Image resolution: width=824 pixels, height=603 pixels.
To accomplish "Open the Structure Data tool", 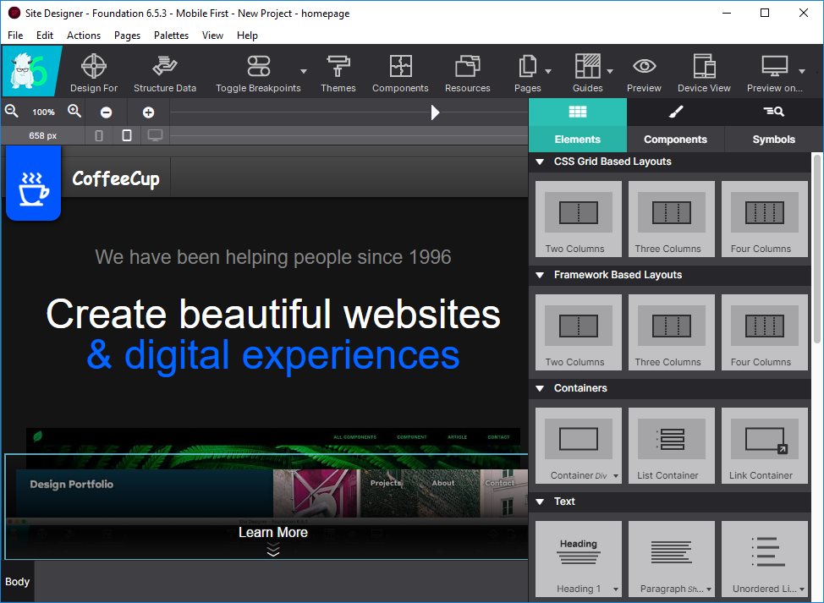I will 165,72.
